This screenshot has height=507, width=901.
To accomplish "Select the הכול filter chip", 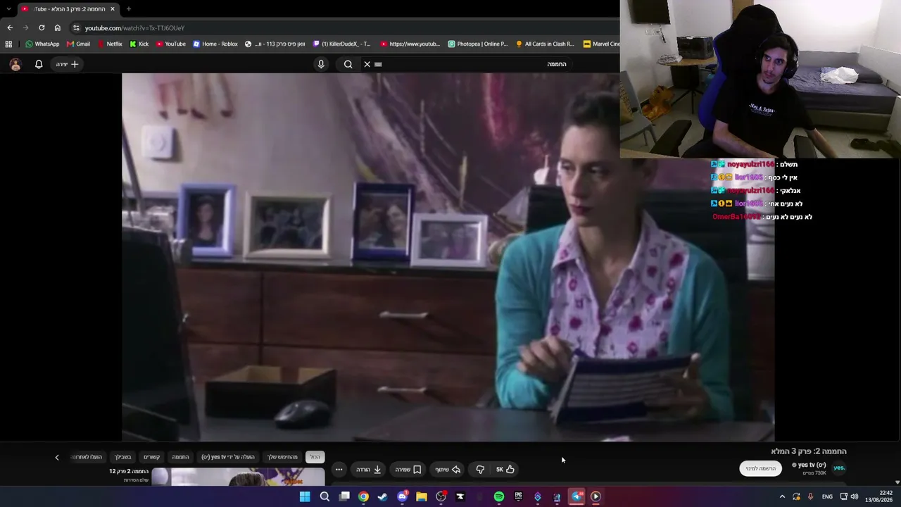I will click(315, 457).
